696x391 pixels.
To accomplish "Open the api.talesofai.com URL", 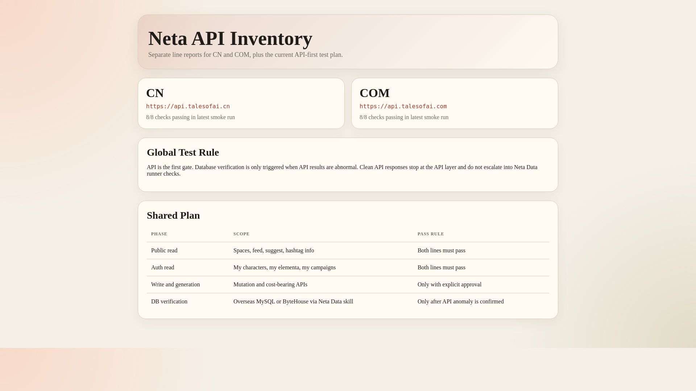I will click(x=403, y=106).
